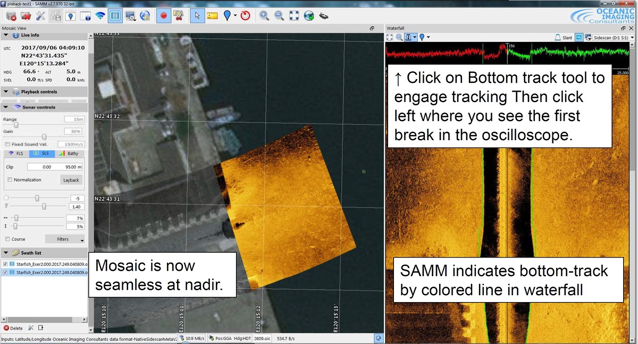Click fit-to-extents icon in main toolbar
Image resolution: width=638 pixels, height=344 pixels.
[294, 15]
